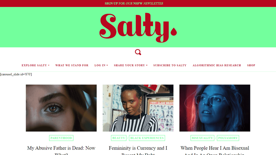Select the Bisexuality category tag
Screen dimensions: 276x155
pyautogui.click(x=202, y=138)
